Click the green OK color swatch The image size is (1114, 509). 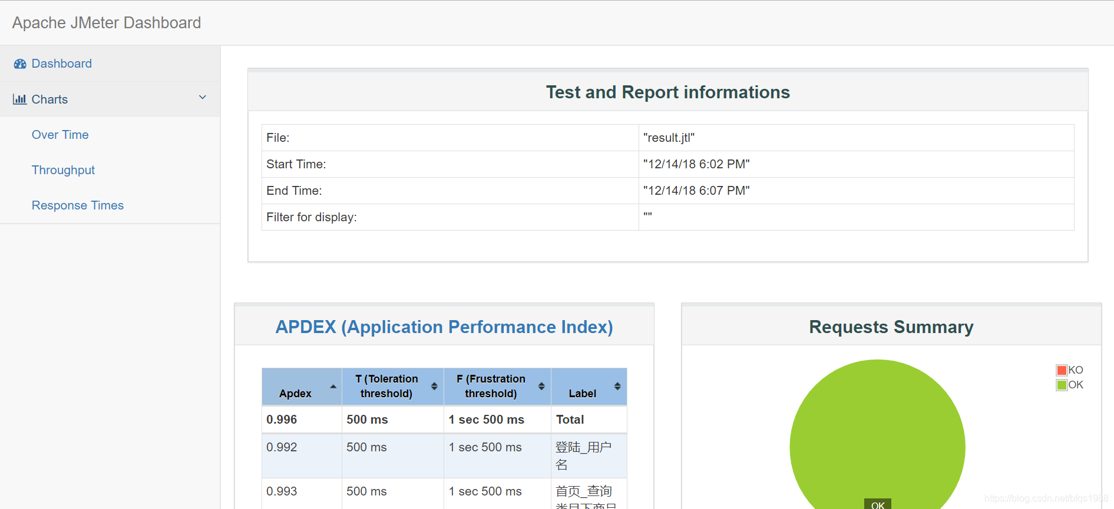1062,385
